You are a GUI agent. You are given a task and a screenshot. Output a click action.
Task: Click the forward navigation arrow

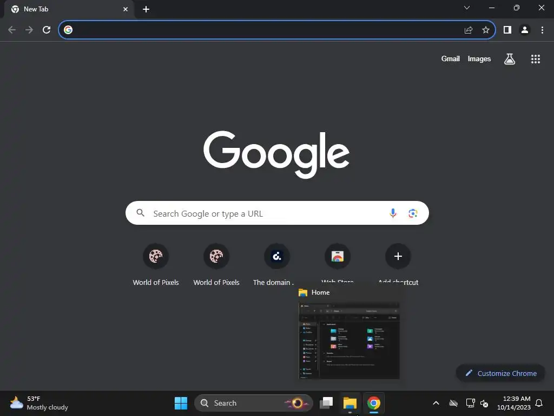click(29, 30)
